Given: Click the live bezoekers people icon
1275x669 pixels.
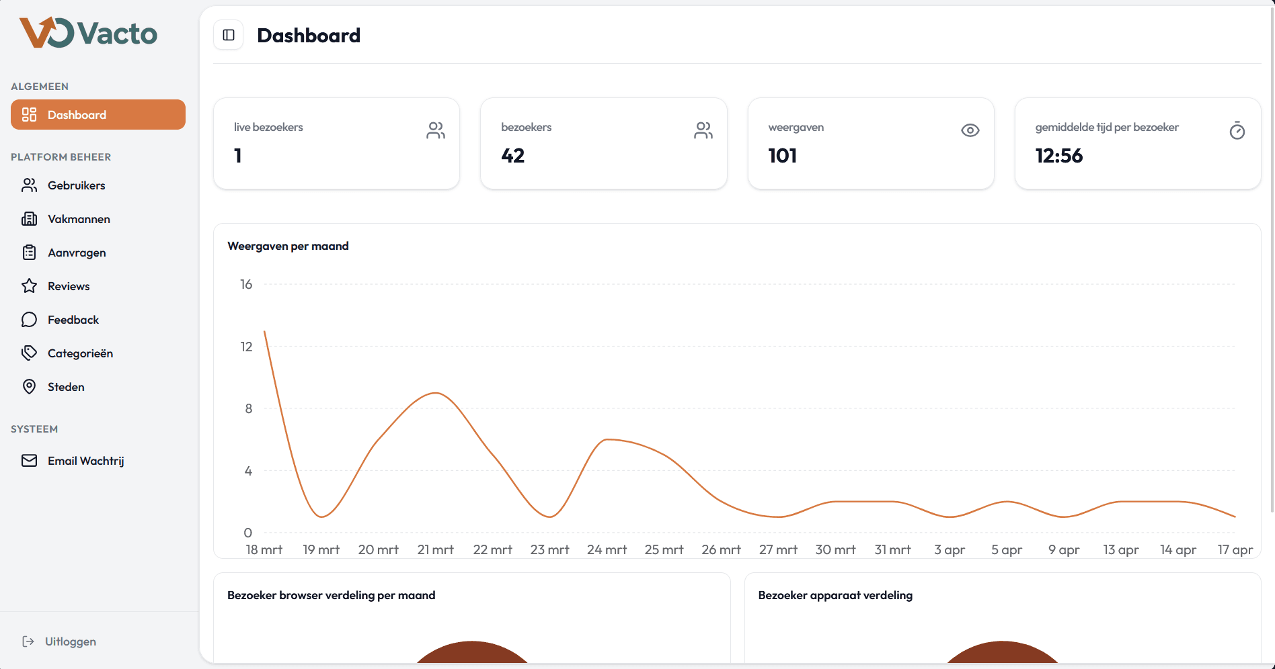Looking at the screenshot, I should [x=436, y=130].
